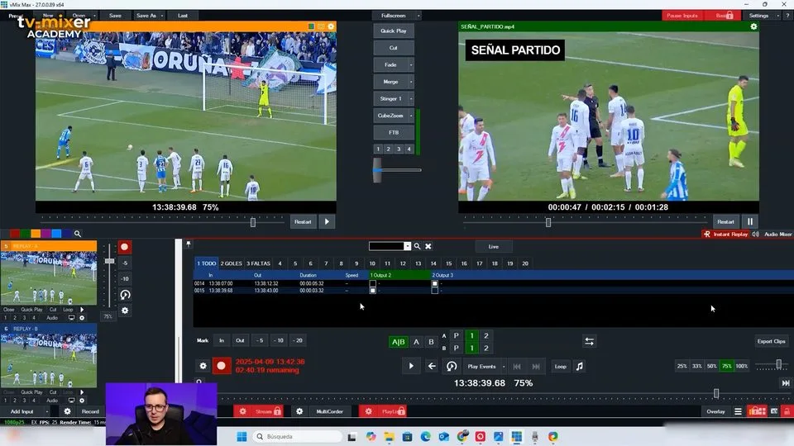Toggle Output 2 checkbox for event 0015
This screenshot has width=794, height=446.
[x=373, y=291]
